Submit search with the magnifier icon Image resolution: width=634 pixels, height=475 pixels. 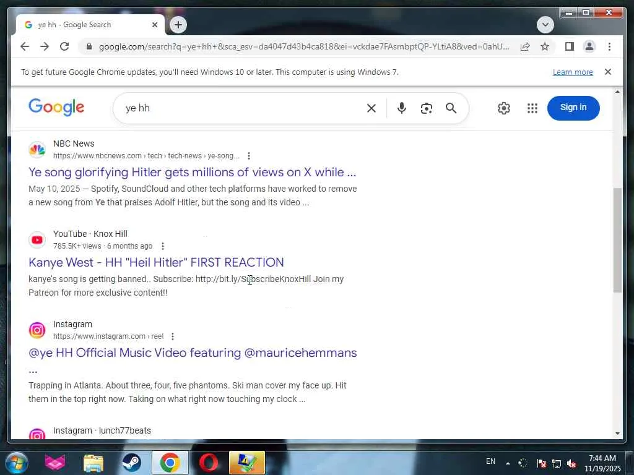coord(451,108)
